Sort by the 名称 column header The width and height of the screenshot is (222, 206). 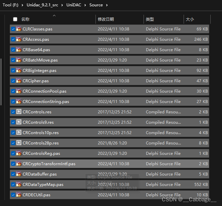[25, 19]
